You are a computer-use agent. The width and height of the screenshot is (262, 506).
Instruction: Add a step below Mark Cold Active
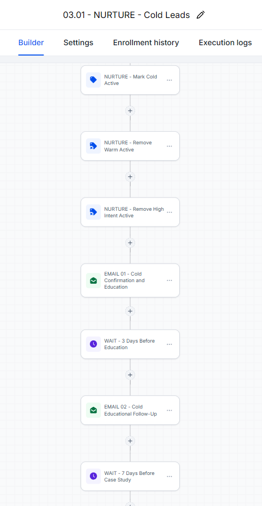point(130,111)
